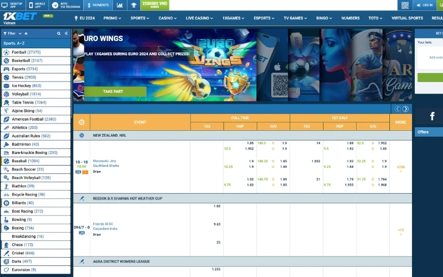Click the Tennis ball icon
Viewport: 443px width, 277px height.
(x=6, y=77)
